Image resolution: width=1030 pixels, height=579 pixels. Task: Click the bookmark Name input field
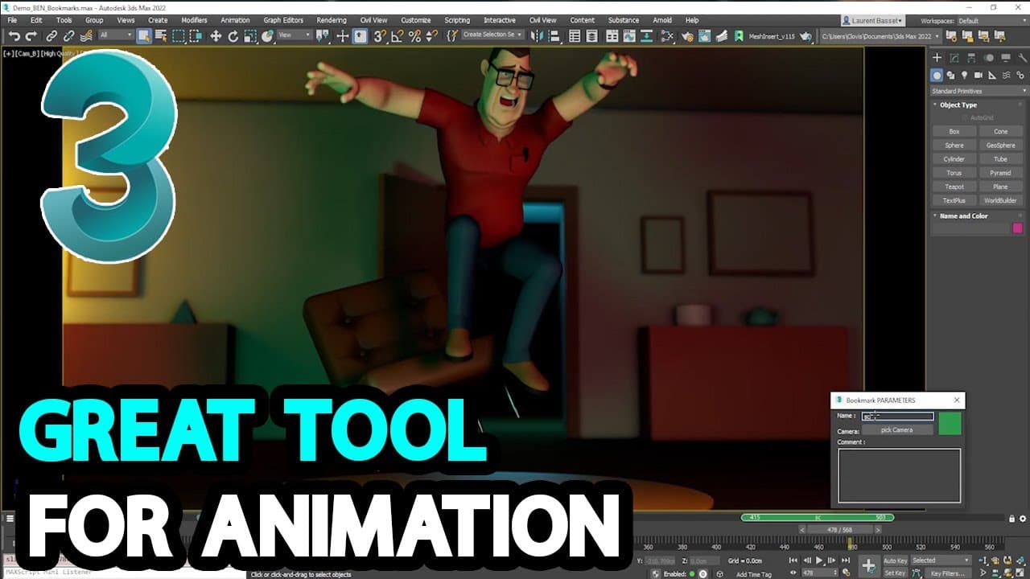pyautogui.click(x=897, y=417)
